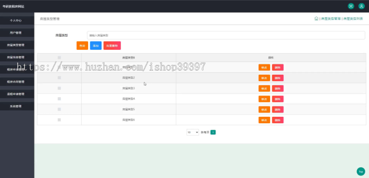
Task: Click the home icon in the breadcrumb
Action: 316,19
